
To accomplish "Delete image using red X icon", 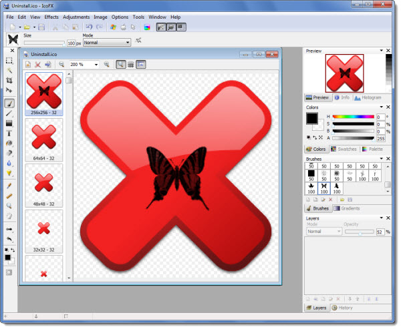I will coord(38,65).
